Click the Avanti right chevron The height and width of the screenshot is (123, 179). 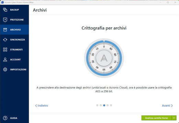(172, 106)
